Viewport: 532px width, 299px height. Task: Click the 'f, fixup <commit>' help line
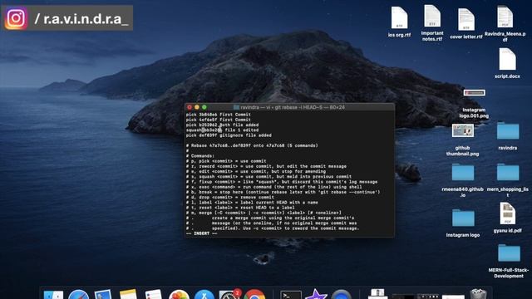click(x=282, y=182)
